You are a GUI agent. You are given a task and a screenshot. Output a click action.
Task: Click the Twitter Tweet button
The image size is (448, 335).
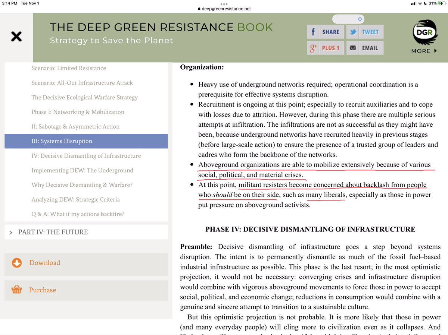click(364, 32)
